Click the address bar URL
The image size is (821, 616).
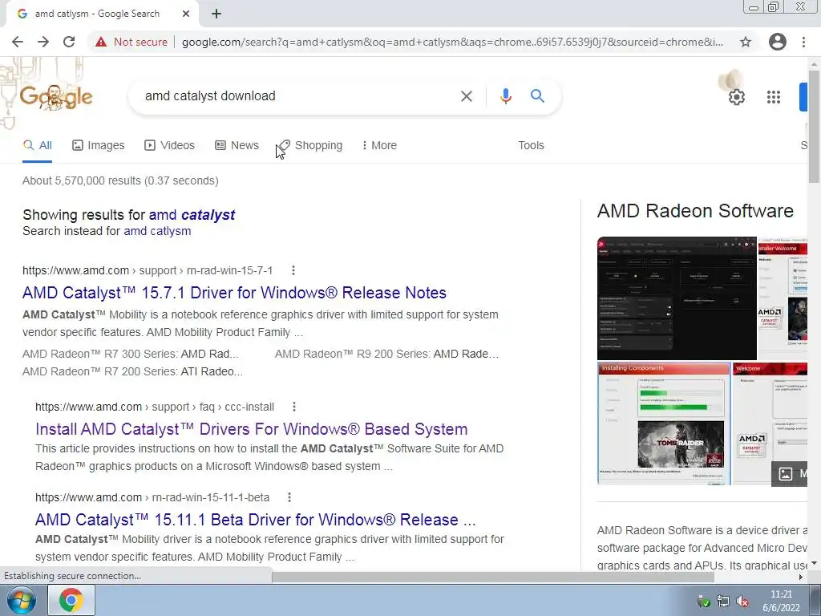(x=452, y=42)
